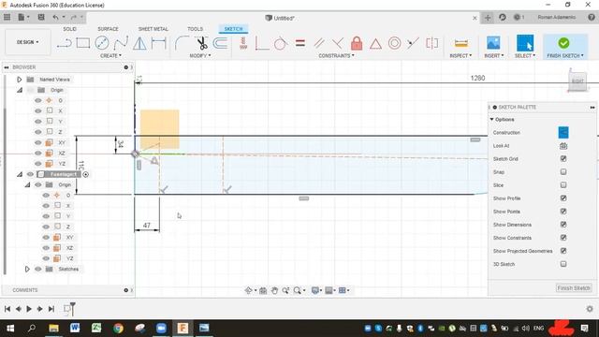Apply the Parallel constraint
Image resolution: width=599 pixels, height=337 pixels.
pyautogui.click(x=319, y=43)
